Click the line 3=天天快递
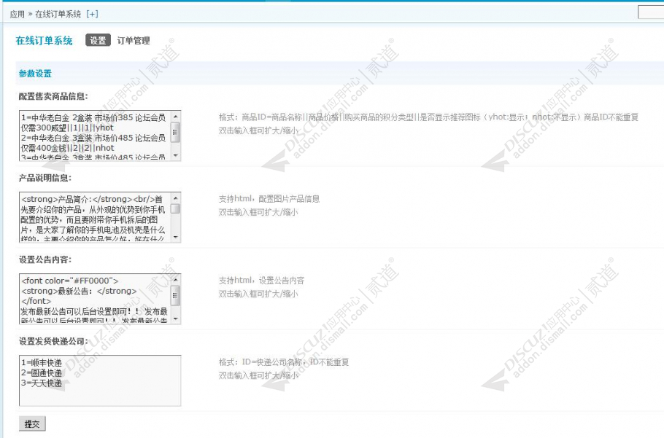 pos(42,383)
